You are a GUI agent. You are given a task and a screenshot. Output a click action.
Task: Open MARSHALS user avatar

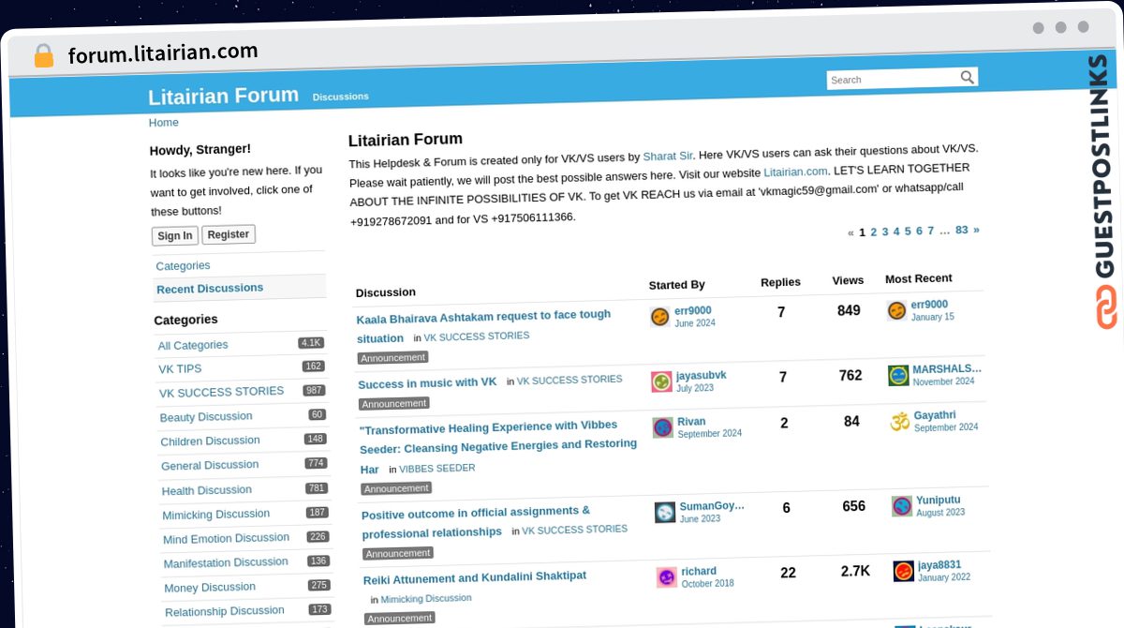898,375
